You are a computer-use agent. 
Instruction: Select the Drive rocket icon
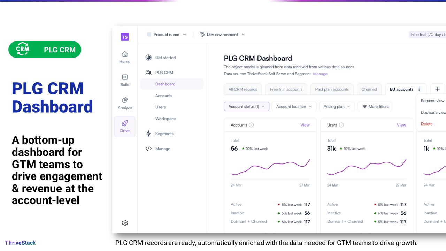tap(125, 123)
